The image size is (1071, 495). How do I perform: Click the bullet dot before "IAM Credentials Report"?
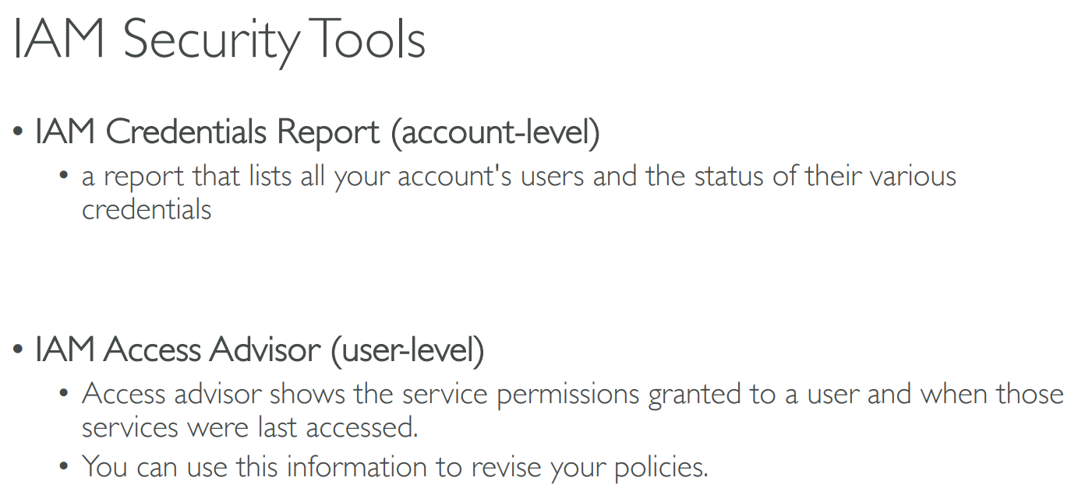[x=18, y=134]
